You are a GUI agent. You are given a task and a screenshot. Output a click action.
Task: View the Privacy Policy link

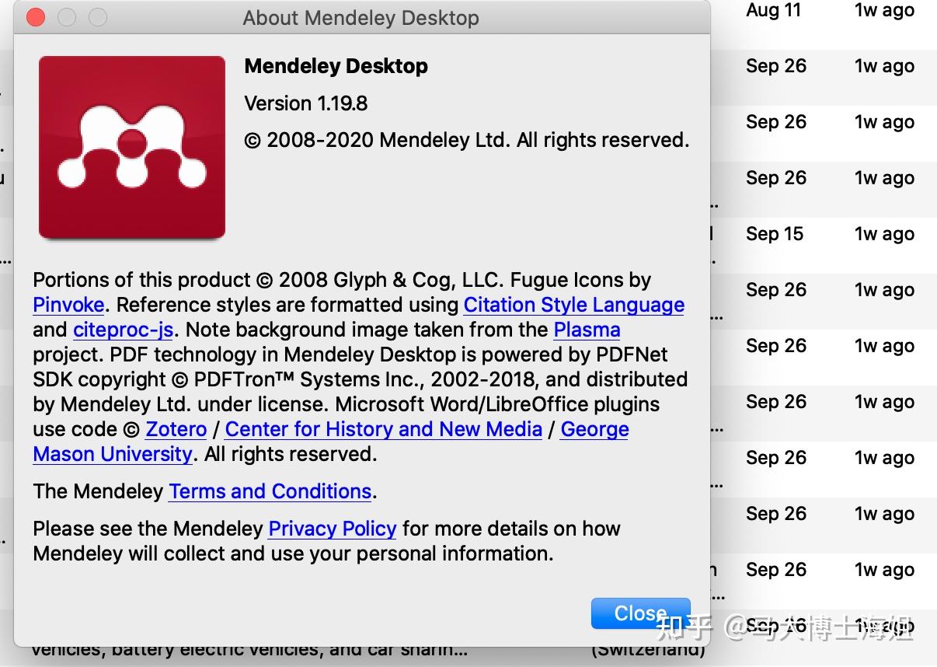pyautogui.click(x=332, y=529)
